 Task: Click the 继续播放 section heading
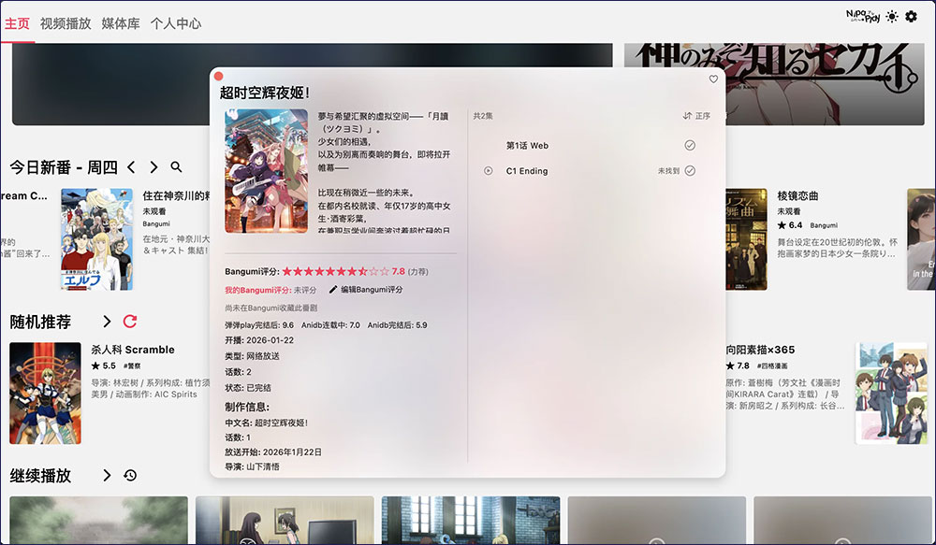point(40,476)
